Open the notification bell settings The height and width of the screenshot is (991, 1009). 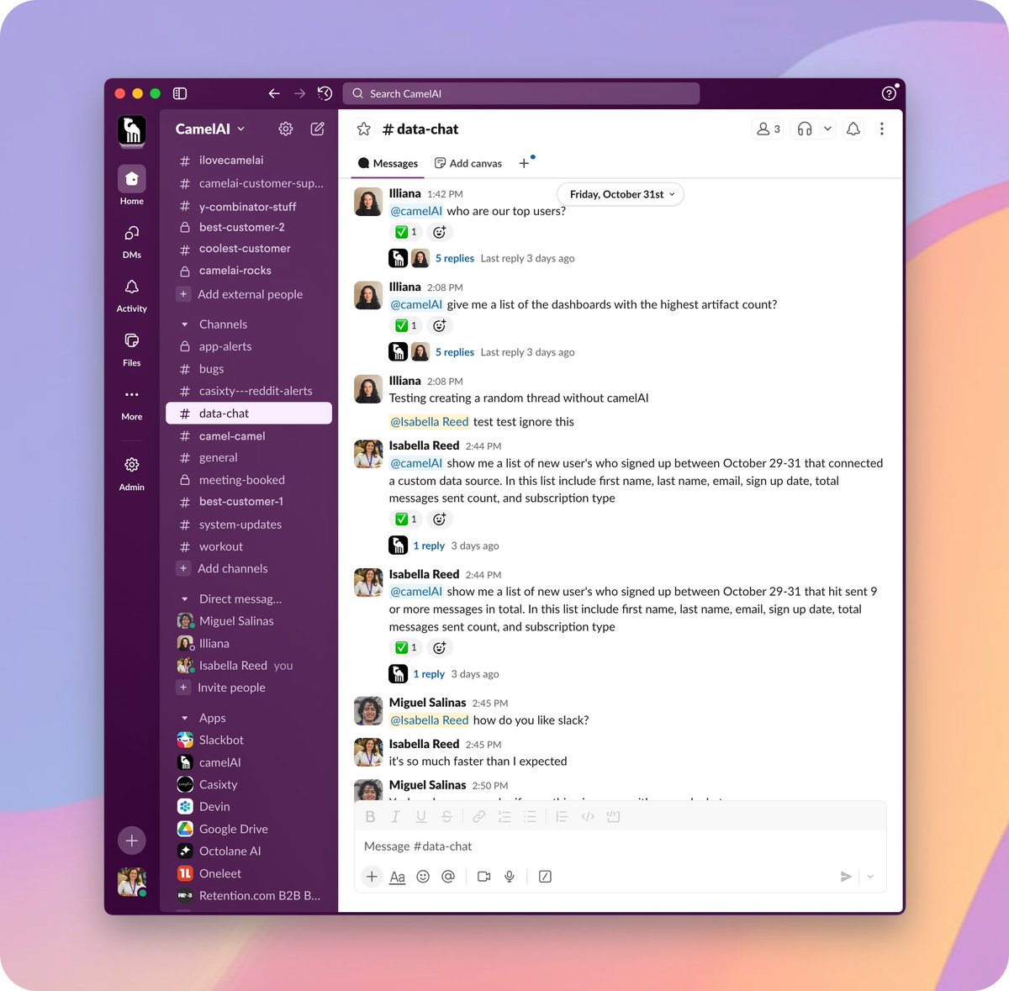pyautogui.click(x=853, y=129)
